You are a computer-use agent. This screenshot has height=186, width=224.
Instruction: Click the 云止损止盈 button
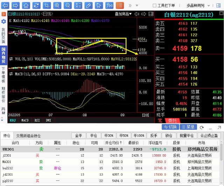coord(209,136)
